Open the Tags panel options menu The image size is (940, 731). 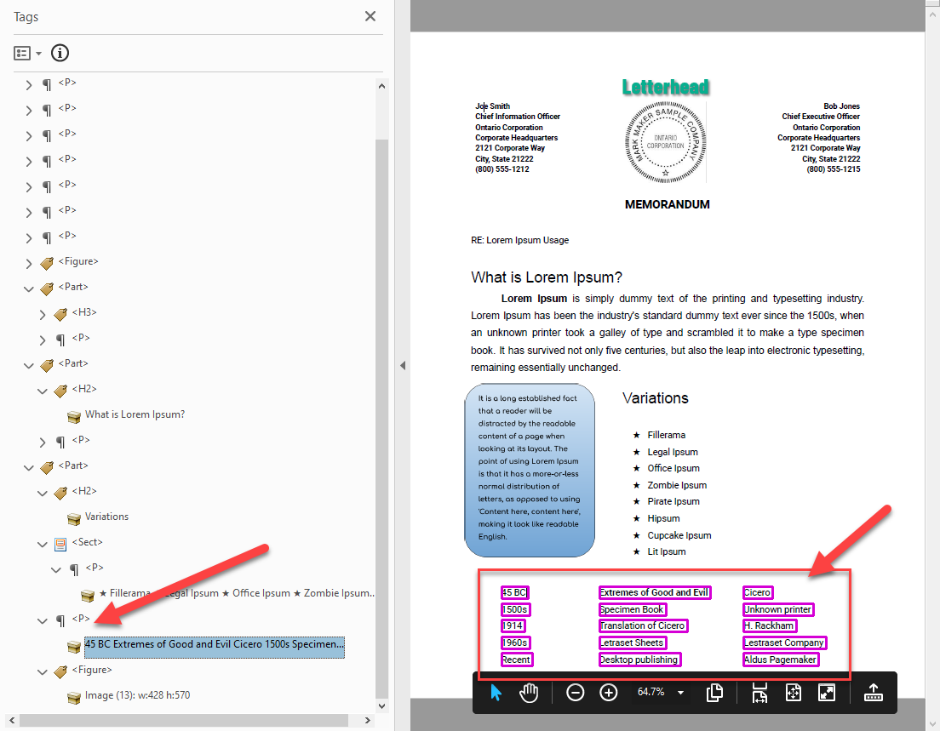[x=25, y=53]
